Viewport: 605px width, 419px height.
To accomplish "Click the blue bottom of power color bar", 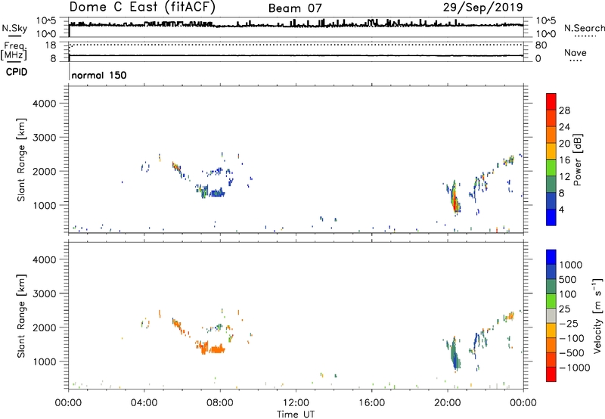I will (551, 217).
